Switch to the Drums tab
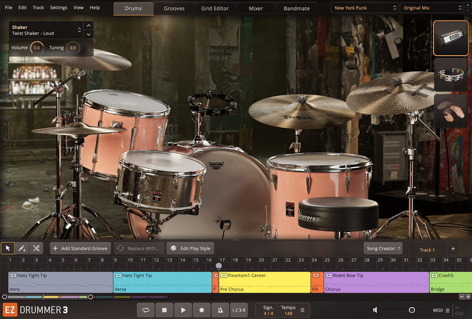Screen dimensions: 472x319 133,8
